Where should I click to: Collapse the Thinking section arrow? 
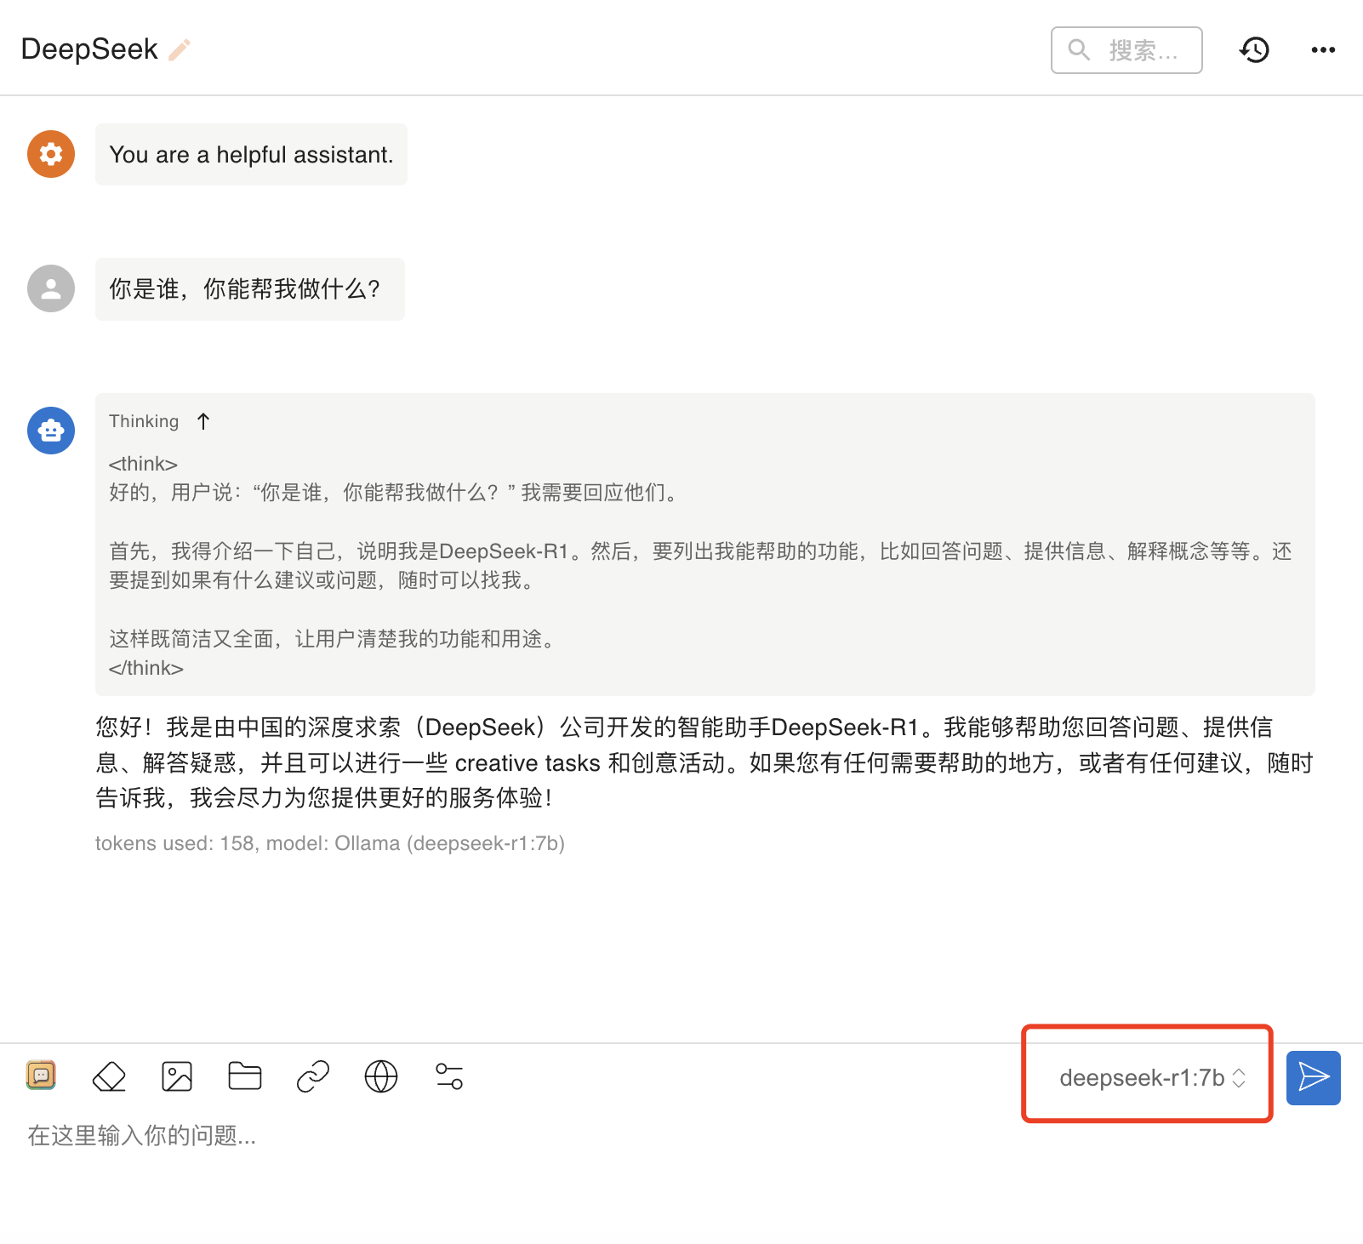point(203,421)
